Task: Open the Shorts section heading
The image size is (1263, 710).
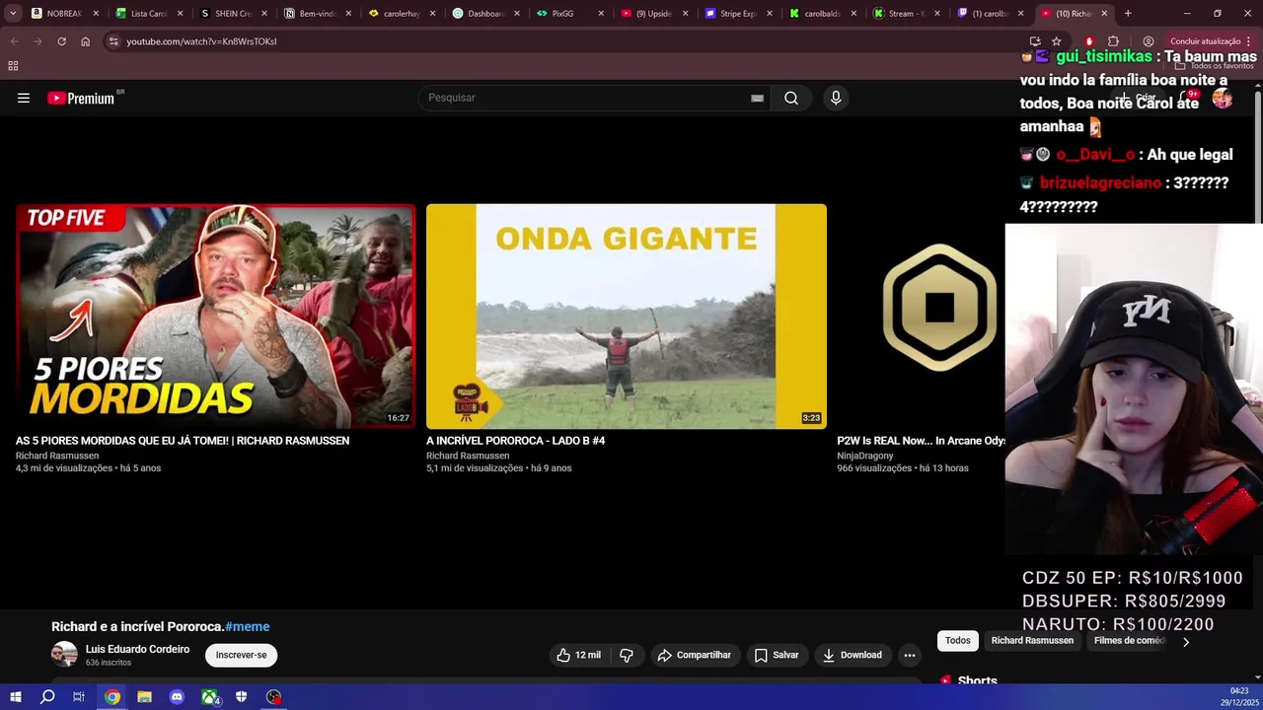Action: (x=977, y=679)
